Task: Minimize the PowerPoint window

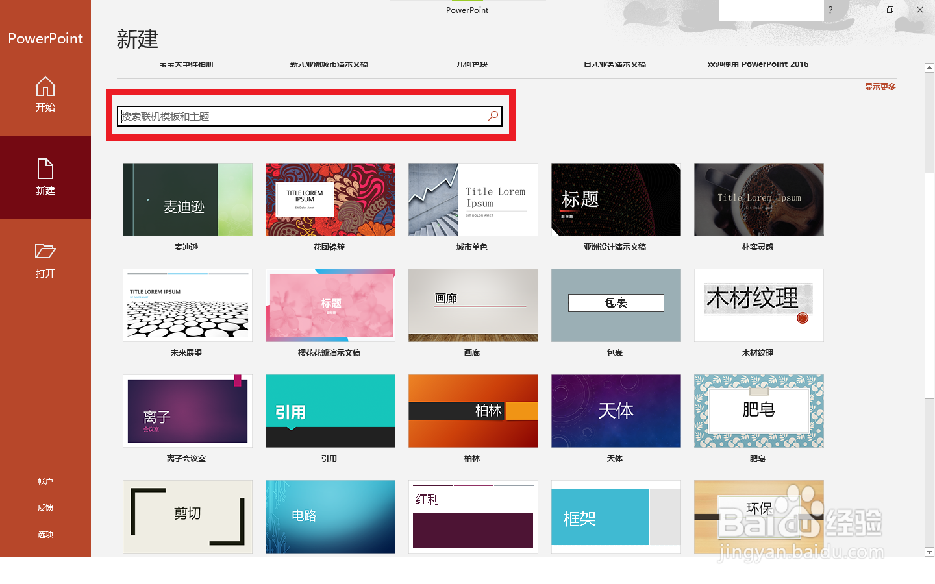Action: click(860, 10)
